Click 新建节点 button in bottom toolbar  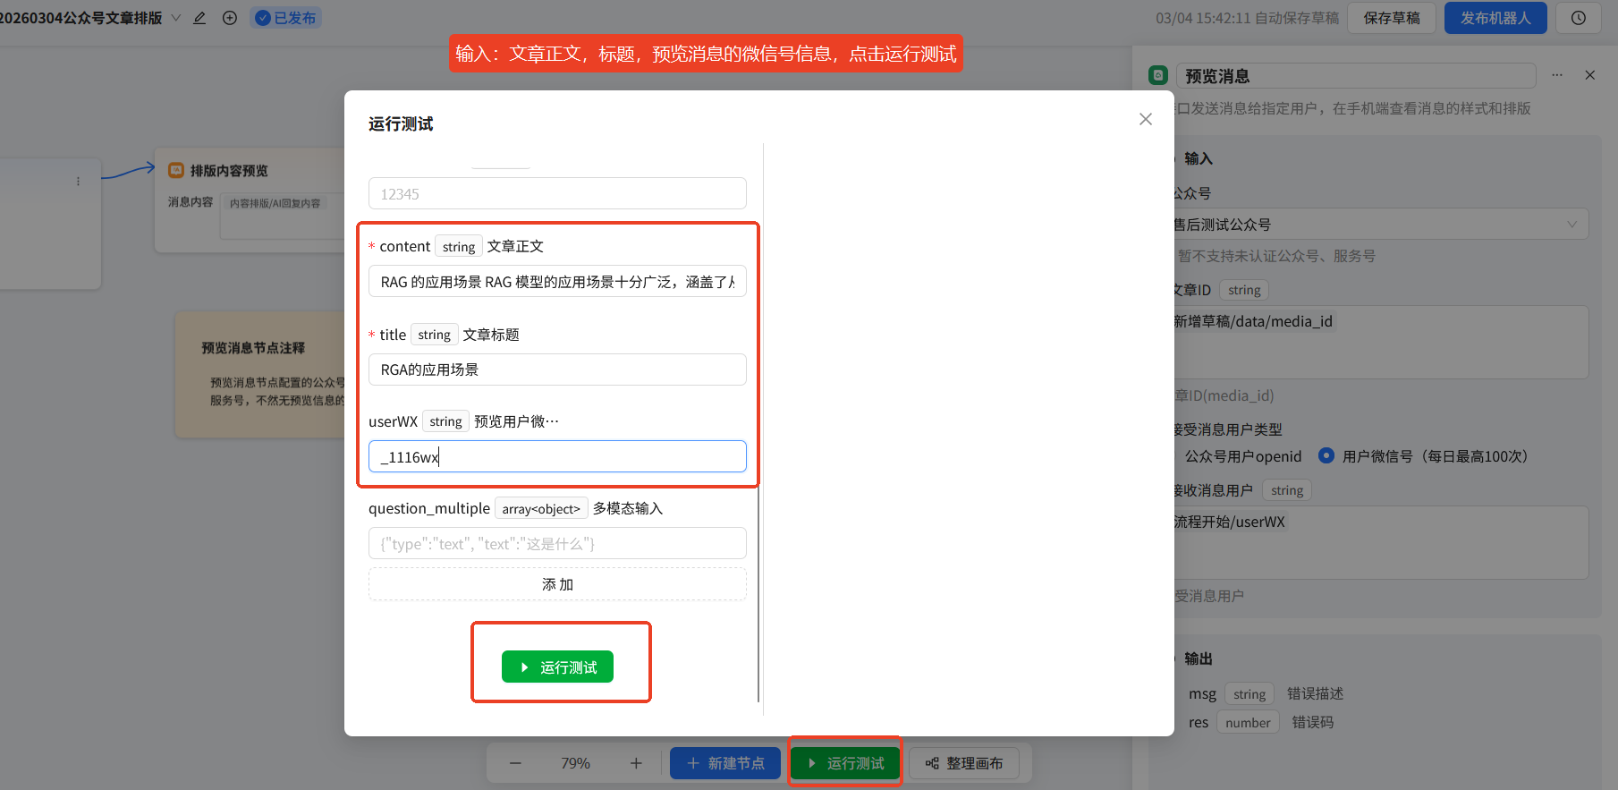click(x=725, y=763)
